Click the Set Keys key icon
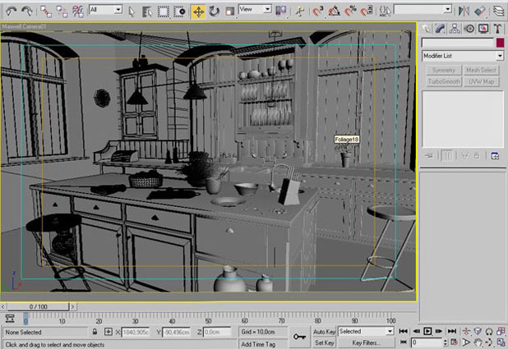Screen dimensions: 508x349 (299, 337)
